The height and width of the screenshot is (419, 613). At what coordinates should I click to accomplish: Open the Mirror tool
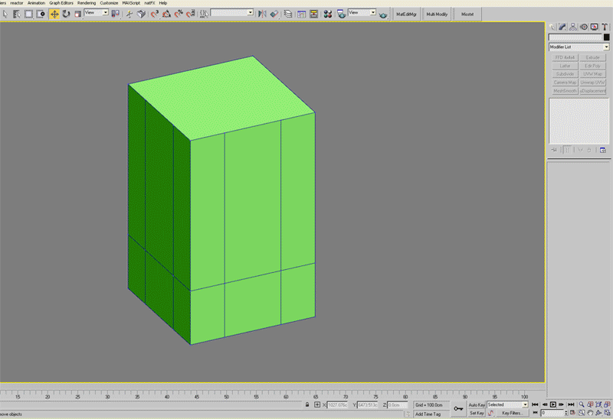coord(262,14)
